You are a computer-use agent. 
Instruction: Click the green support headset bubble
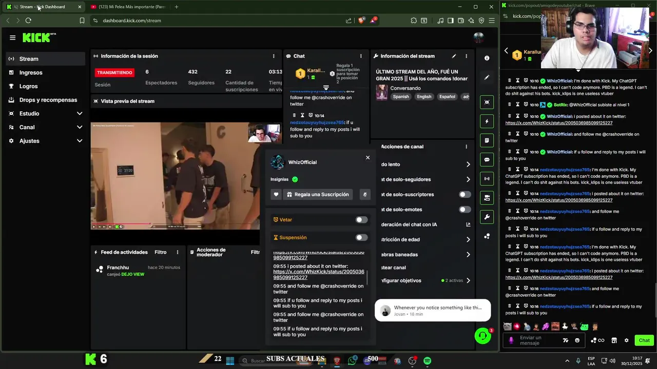(x=482, y=336)
